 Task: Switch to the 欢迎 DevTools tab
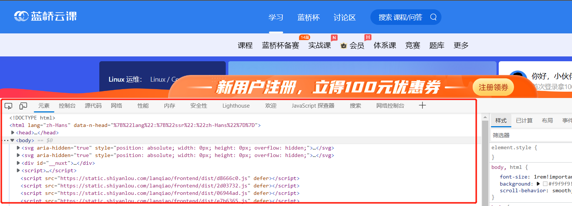271,106
